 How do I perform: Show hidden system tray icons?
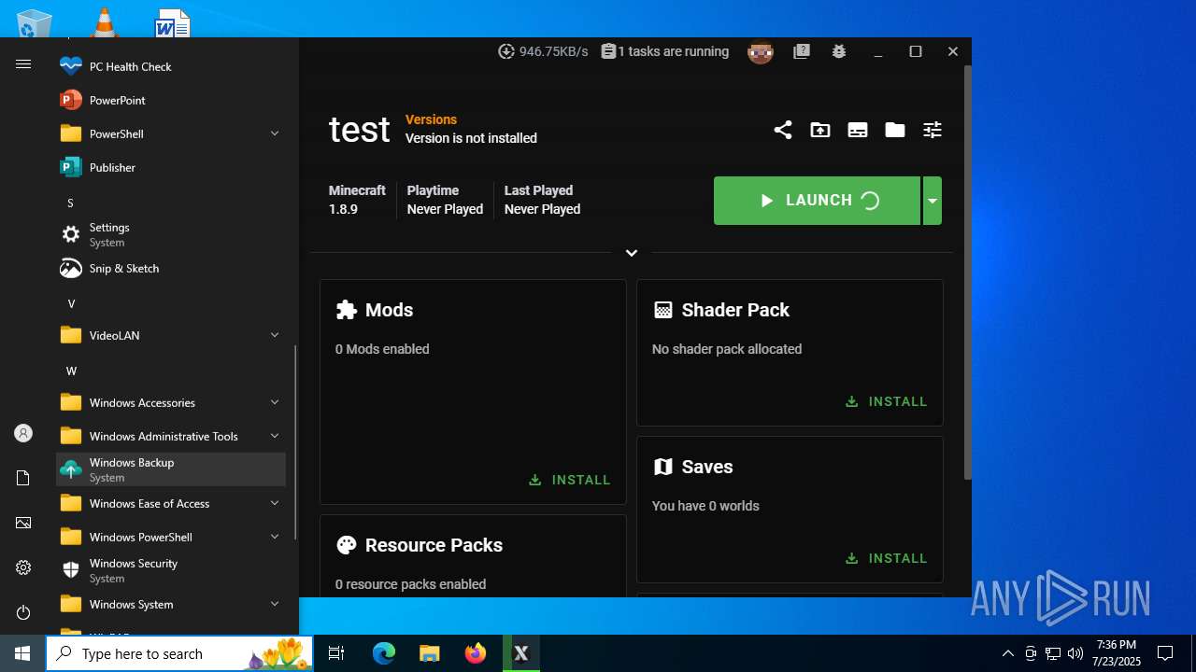1007,653
